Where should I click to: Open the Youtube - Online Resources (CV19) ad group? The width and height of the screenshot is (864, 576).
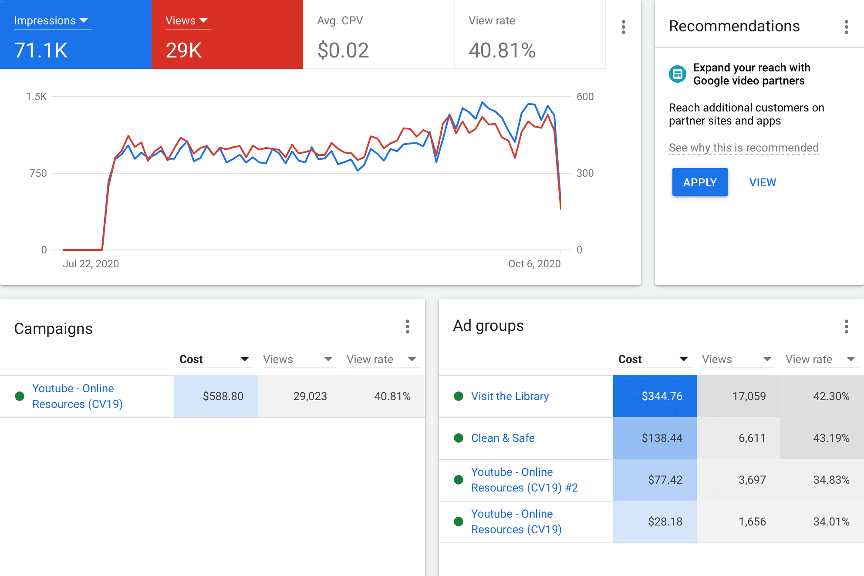tap(516, 522)
